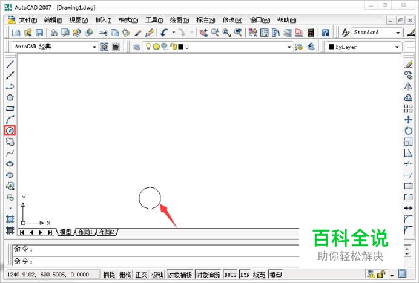This screenshot has height=283, width=419.
Task: Click the Help question mark icon
Action: tap(325, 33)
